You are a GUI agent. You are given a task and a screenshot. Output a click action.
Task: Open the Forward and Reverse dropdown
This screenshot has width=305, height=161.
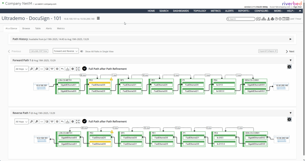point(66,51)
